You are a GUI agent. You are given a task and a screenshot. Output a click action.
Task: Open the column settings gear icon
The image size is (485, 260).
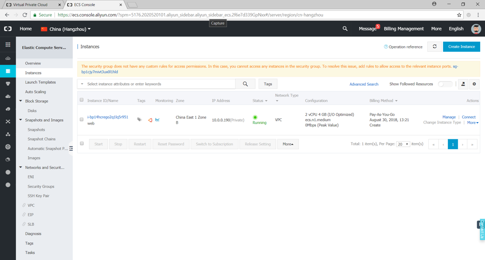[474, 84]
